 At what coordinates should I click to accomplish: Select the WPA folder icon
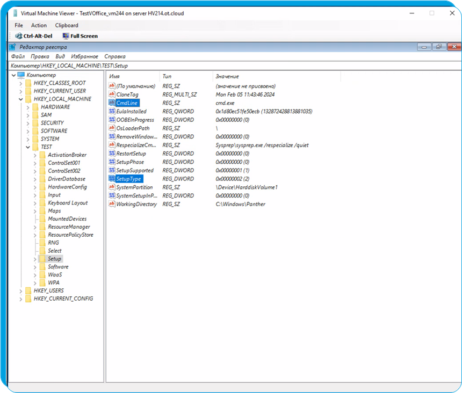point(43,282)
